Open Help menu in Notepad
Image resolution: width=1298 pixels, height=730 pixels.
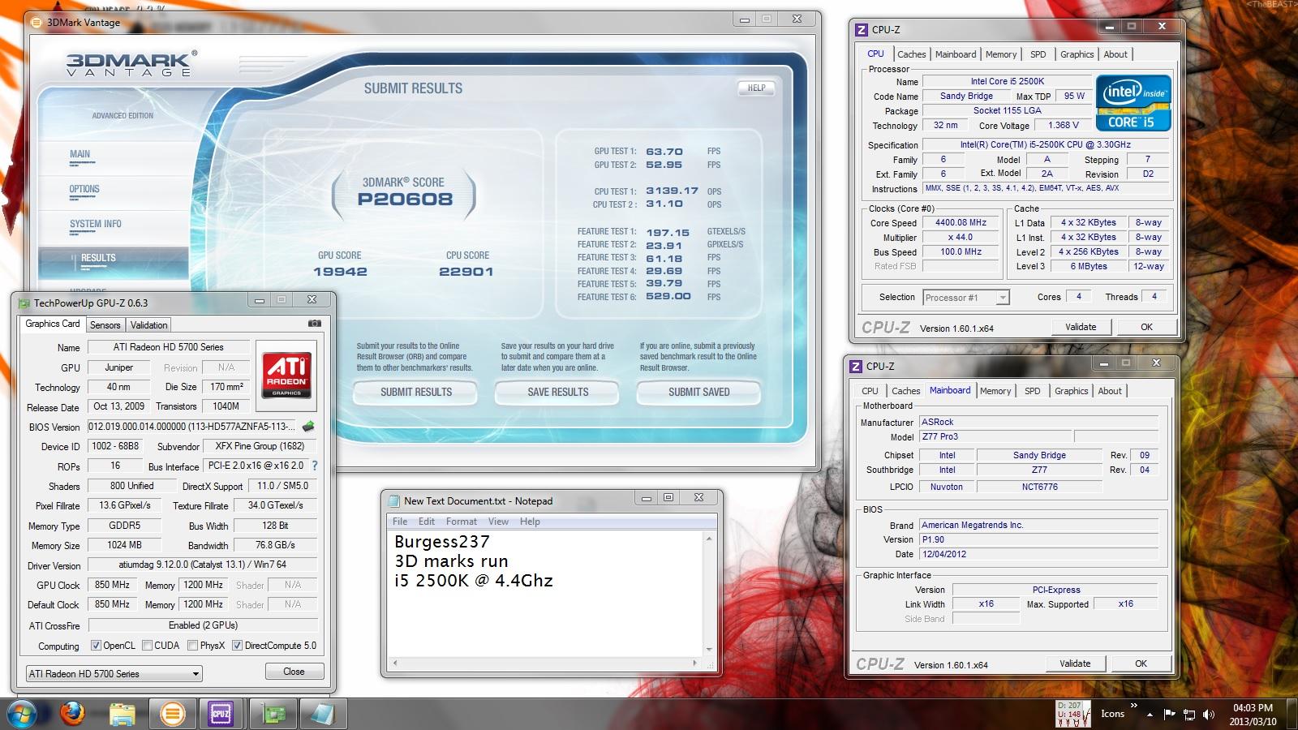click(x=530, y=522)
